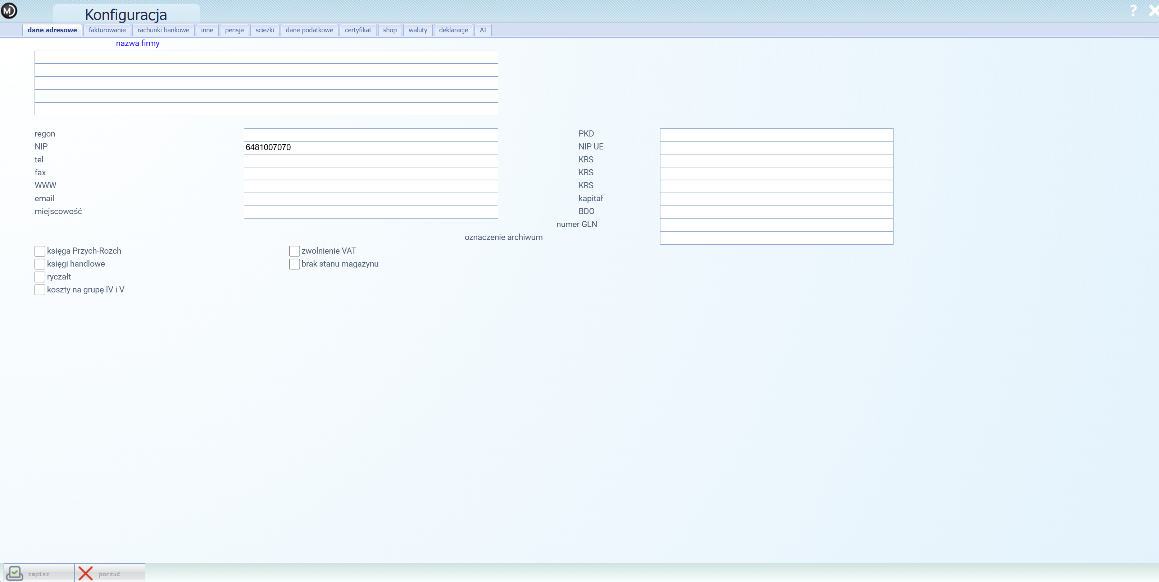This screenshot has height=582, width=1159.
Task: Enable księga Przych-Rozch checkbox
Action: [40, 251]
